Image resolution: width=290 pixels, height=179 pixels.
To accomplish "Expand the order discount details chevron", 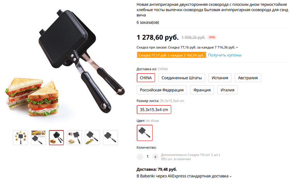I will click(x=237, y=47).
